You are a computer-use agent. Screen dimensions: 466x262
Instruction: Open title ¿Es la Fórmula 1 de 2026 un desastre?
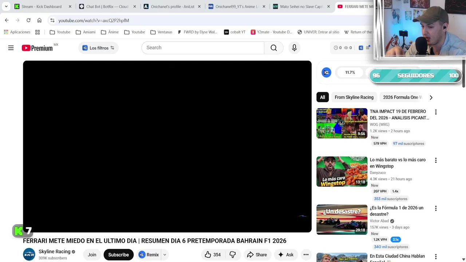[396, 211]
